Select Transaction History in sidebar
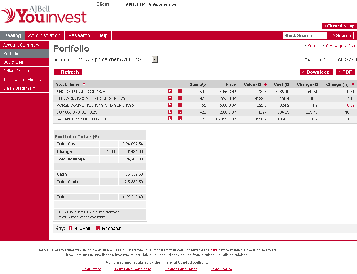 pyautogui.click(x=22, y=80)
